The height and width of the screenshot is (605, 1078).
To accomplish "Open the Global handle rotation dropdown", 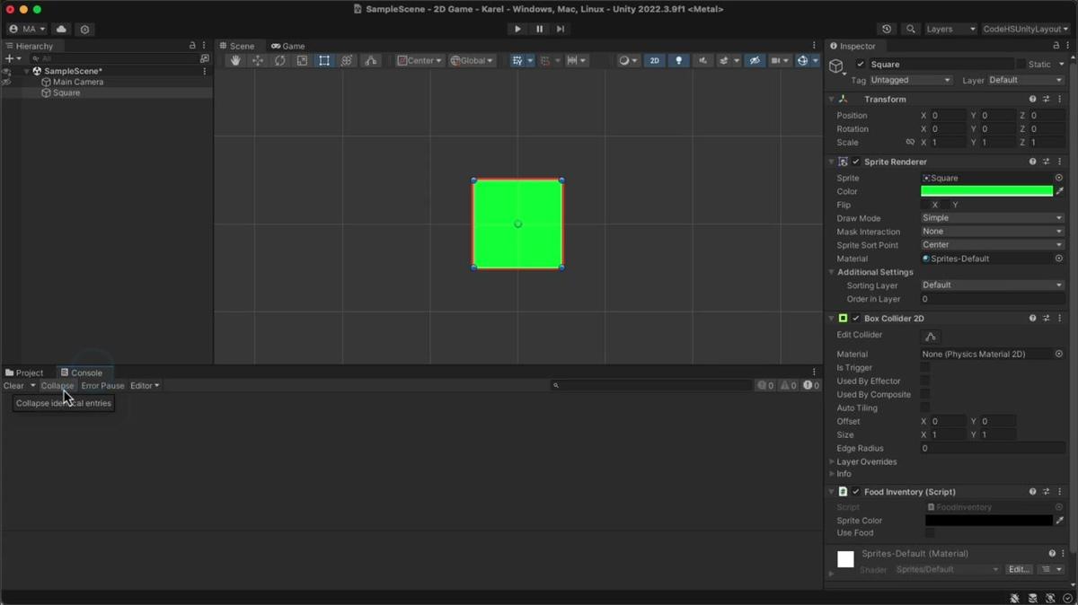I will (x=472, y=60).
